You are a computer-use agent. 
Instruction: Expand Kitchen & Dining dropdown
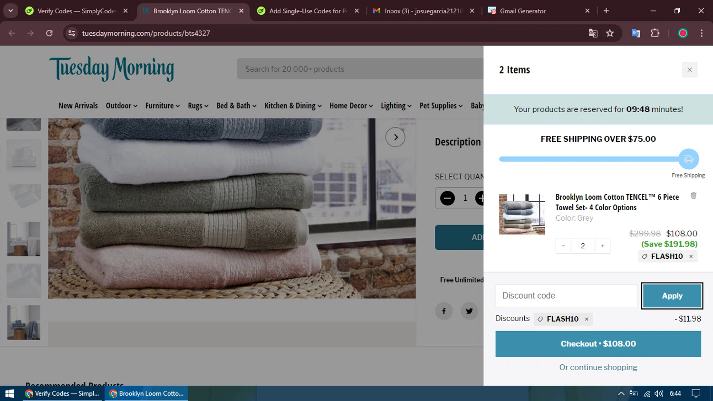(x=293, y=106)
